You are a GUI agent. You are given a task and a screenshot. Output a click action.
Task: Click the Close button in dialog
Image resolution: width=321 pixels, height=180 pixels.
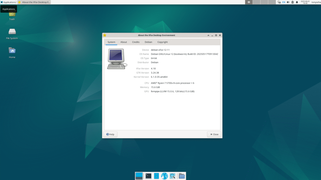[214, 134]
